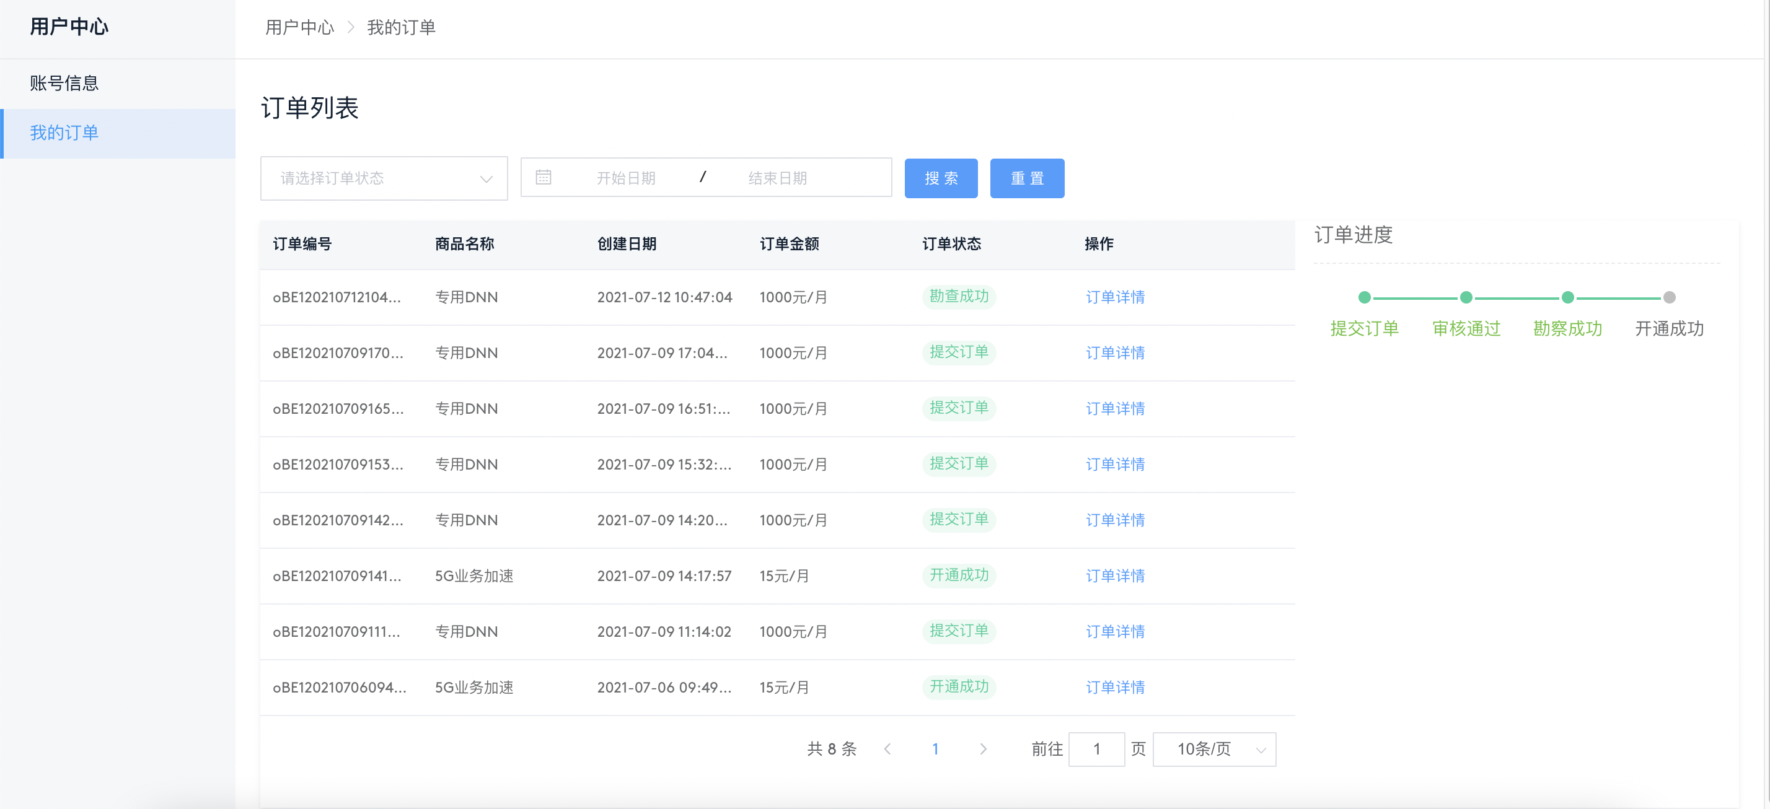Open 账号信息 in the sidebar
Image resolution: width=1770 pixels, height=809 pixels.
(x=64, y=84)
